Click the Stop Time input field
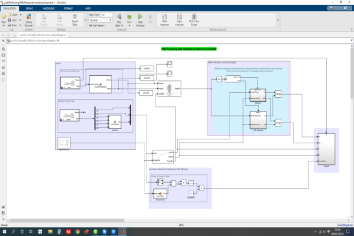This screenshot has width=354, height=236. [106, 15]
